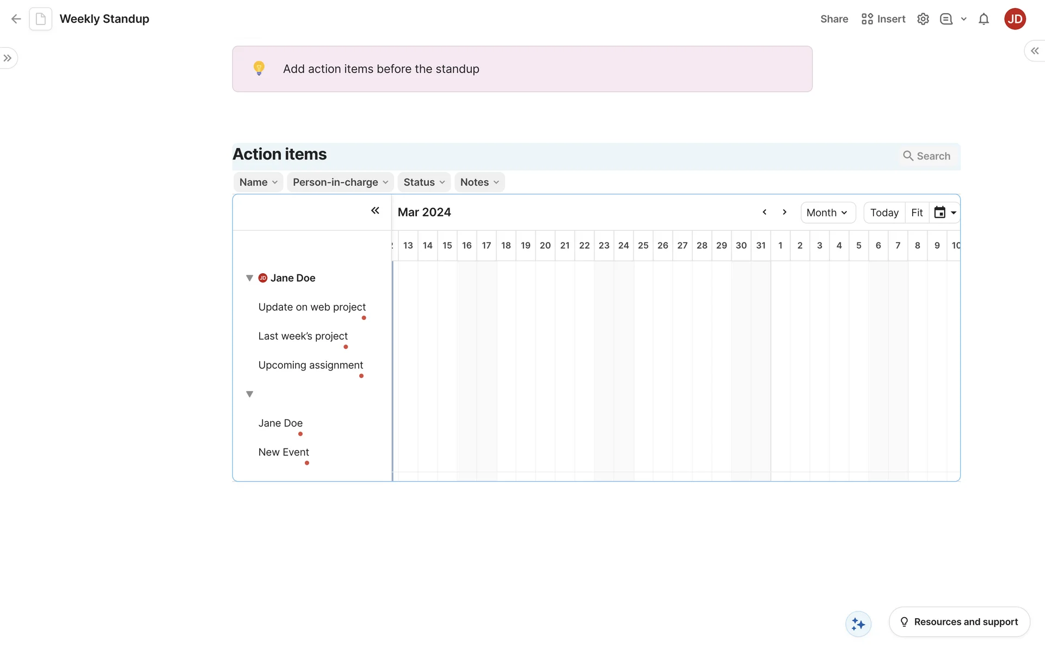
Task: Expand the left sidebar panel
Action: click(8, 58)
